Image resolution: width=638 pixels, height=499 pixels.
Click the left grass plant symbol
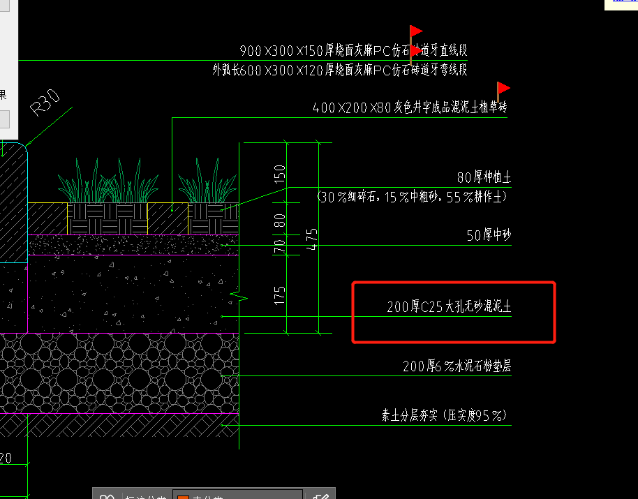tap(107, 181)
